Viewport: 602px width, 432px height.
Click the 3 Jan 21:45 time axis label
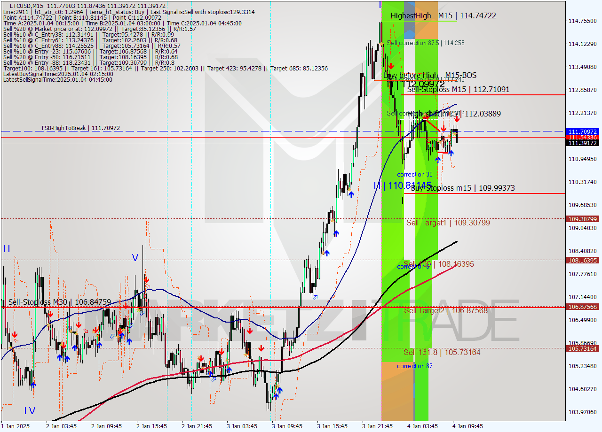[377, 426]
